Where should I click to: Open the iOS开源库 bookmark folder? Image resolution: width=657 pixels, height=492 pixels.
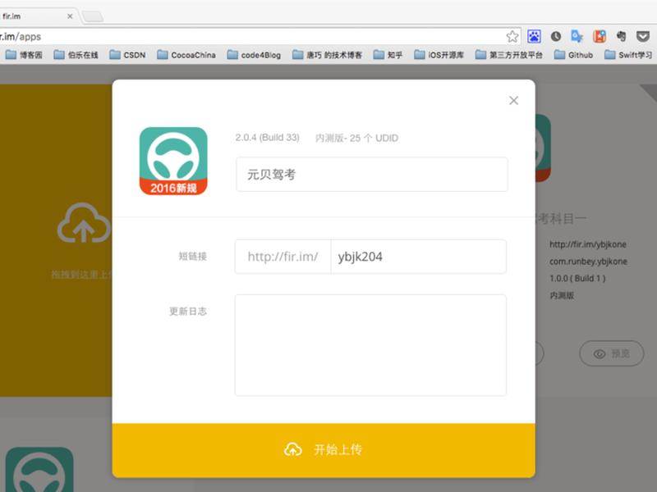click(x=439, y=55)
